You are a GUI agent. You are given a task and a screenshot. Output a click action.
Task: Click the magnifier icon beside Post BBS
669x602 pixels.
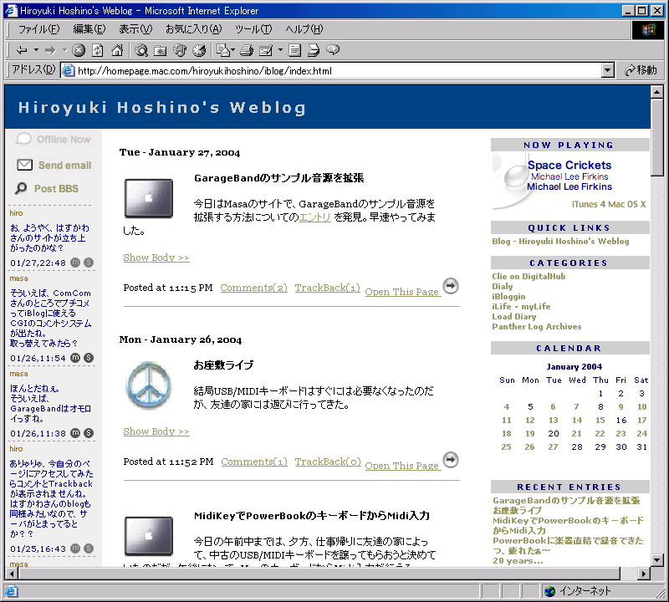pyautogui.click(x=20, y=188)
